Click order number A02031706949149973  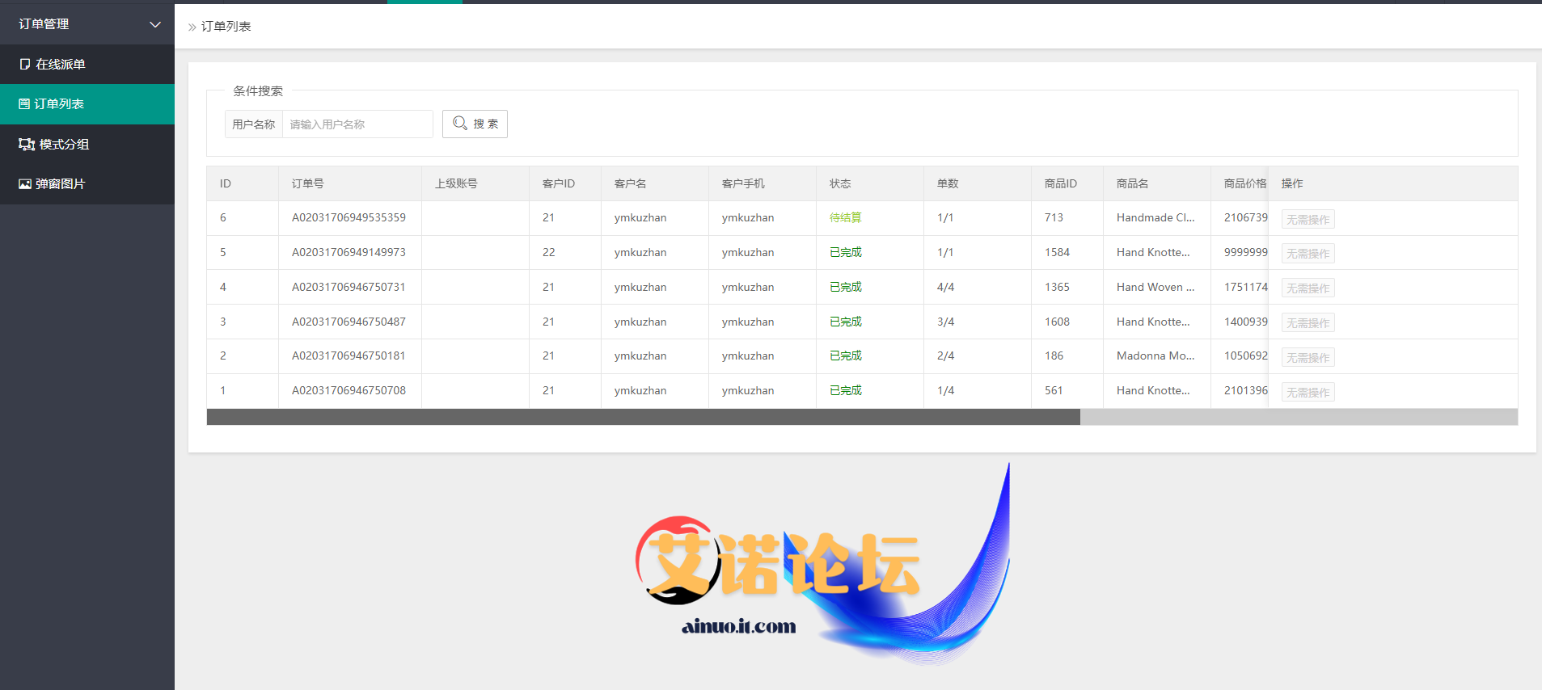pyautogui.click(x=349, y=253)
